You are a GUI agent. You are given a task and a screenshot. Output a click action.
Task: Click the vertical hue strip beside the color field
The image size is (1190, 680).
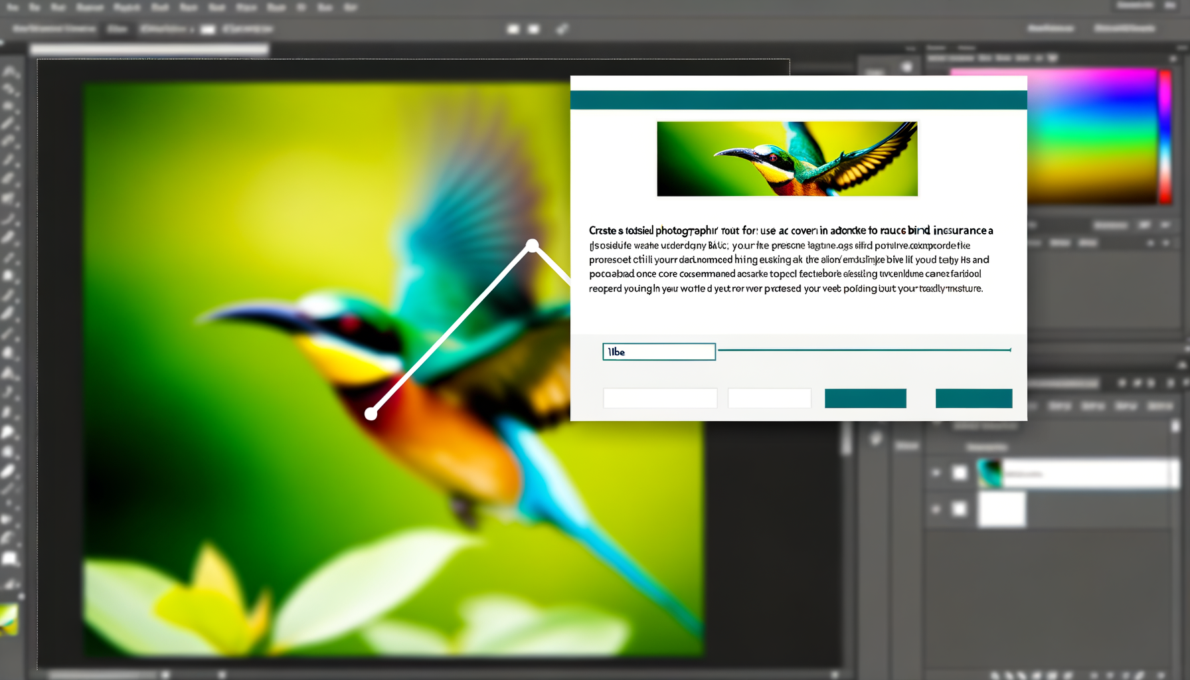click(x=1165, y=136)
